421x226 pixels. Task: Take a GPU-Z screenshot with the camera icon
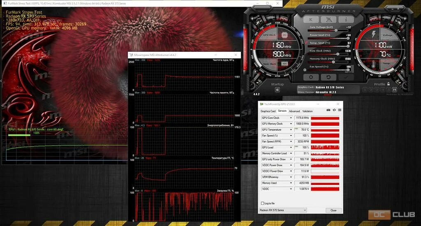coord(328,110)
